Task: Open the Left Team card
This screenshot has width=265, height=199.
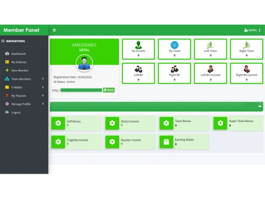Action: 210,49
